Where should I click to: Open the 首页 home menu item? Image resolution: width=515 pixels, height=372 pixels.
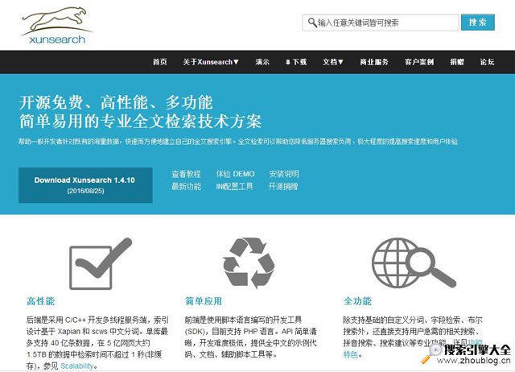coord(159,62)
